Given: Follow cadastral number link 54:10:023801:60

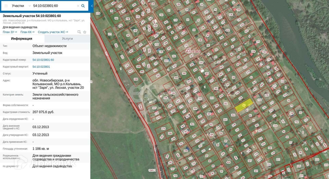Looking at the screenshot, I should (x=43, y=60).
